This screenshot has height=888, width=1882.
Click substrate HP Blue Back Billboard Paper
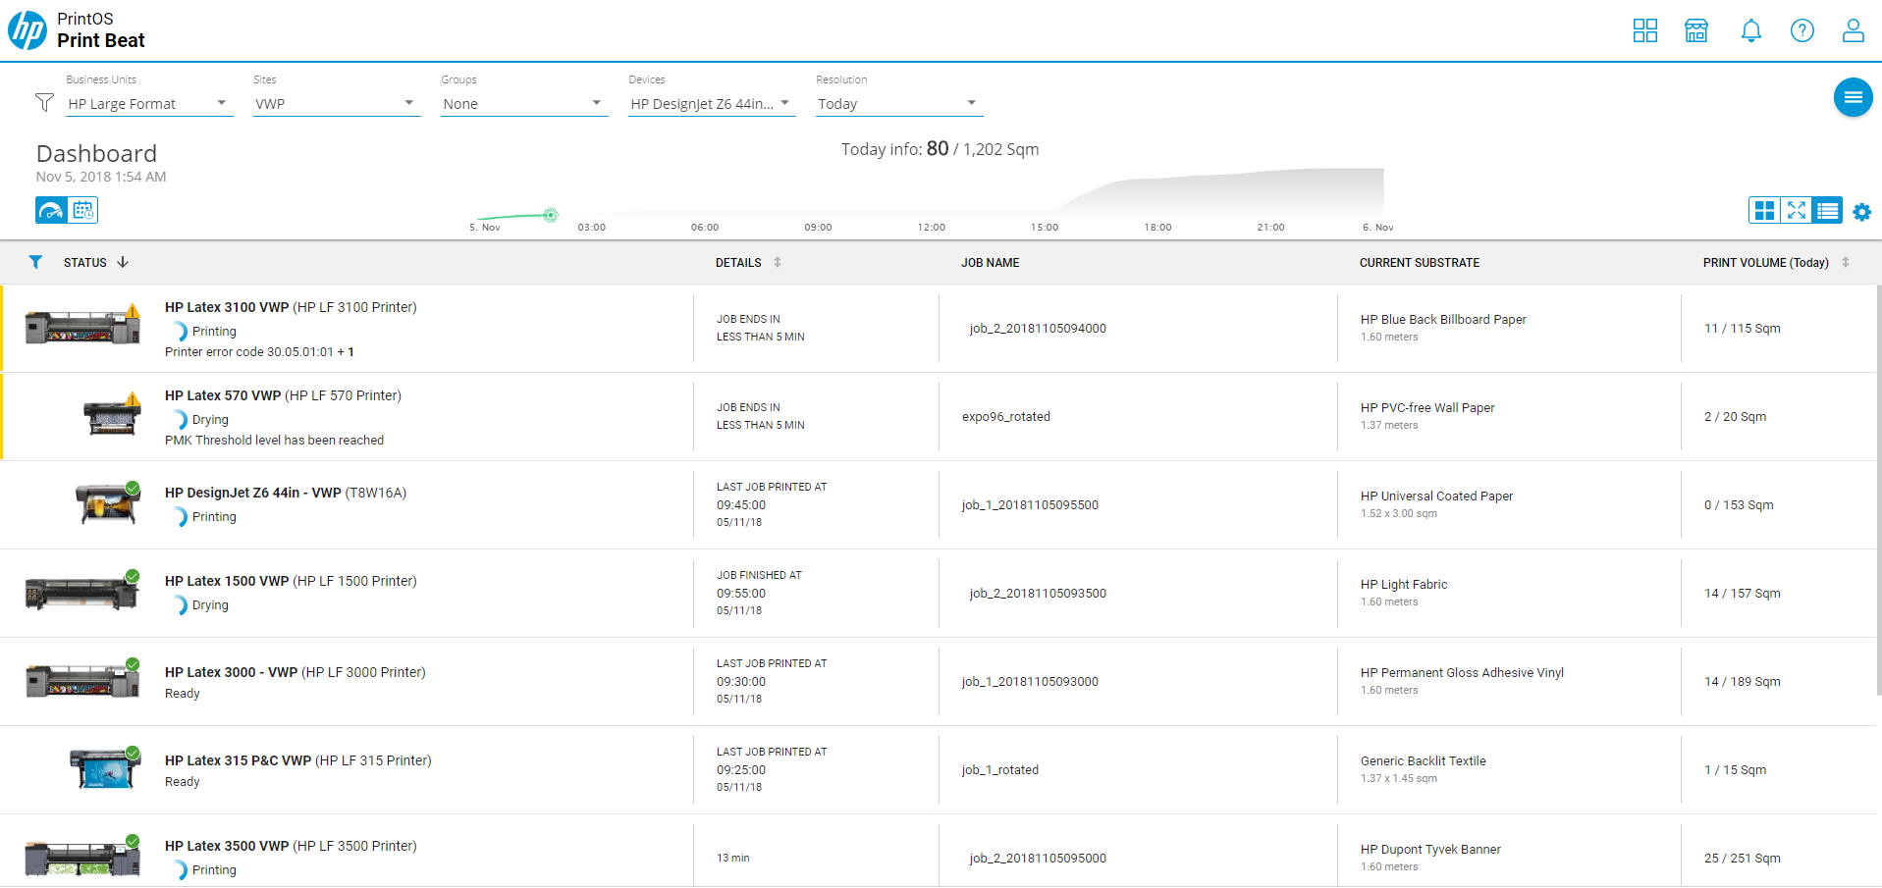point(1443,320)
